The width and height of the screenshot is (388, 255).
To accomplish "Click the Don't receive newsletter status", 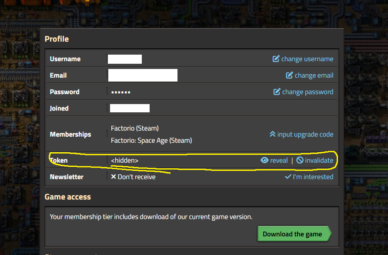I will (x=136, y=177).
